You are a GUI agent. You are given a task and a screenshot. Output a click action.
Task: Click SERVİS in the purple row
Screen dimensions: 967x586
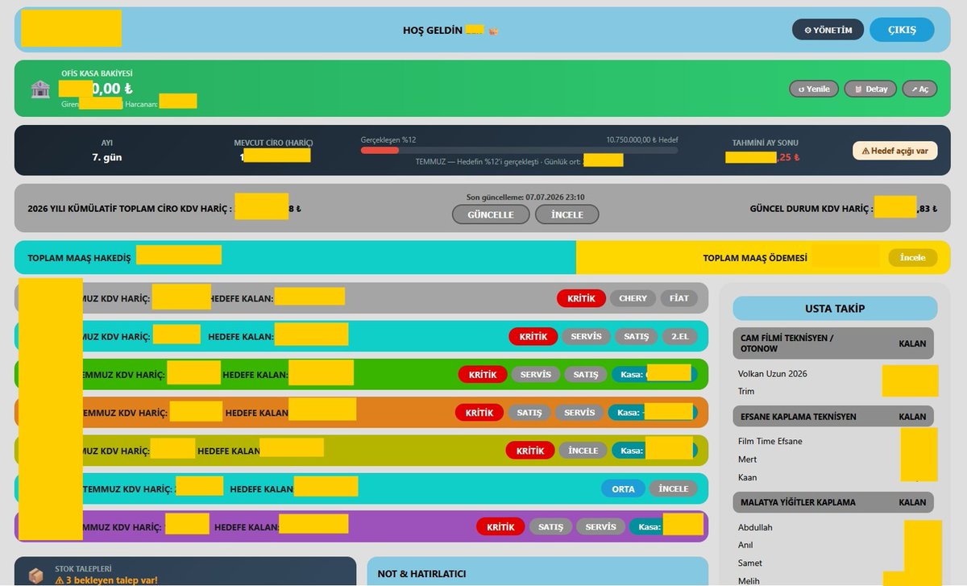tap(600, 526)
